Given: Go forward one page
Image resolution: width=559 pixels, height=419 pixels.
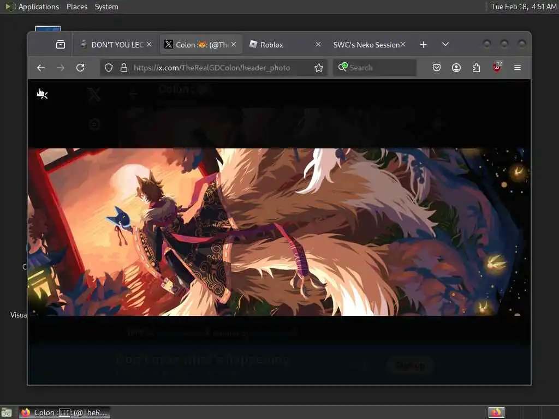Looking at the screenshot, I should tap(61, 68).
